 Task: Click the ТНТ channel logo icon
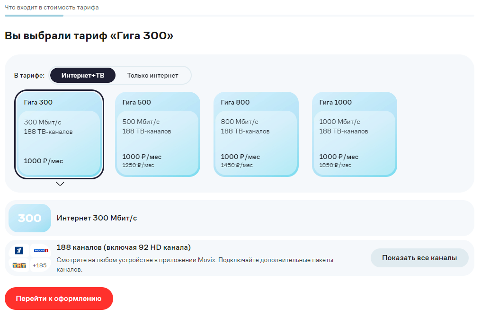(x=19, y=265)
